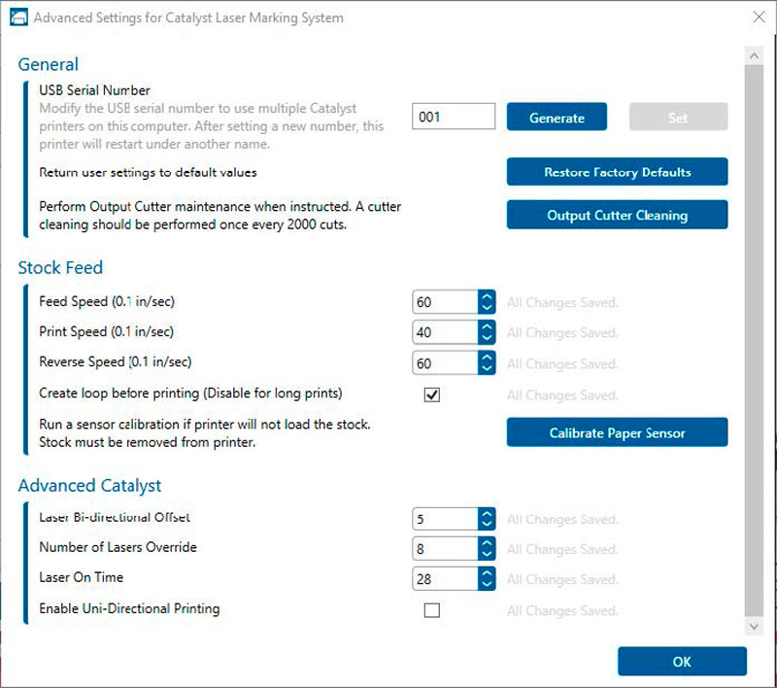Increase Feed Speed with up arrow
This screenshot has height=688, width=777.
pyautogui.click(x=487, y=296)
